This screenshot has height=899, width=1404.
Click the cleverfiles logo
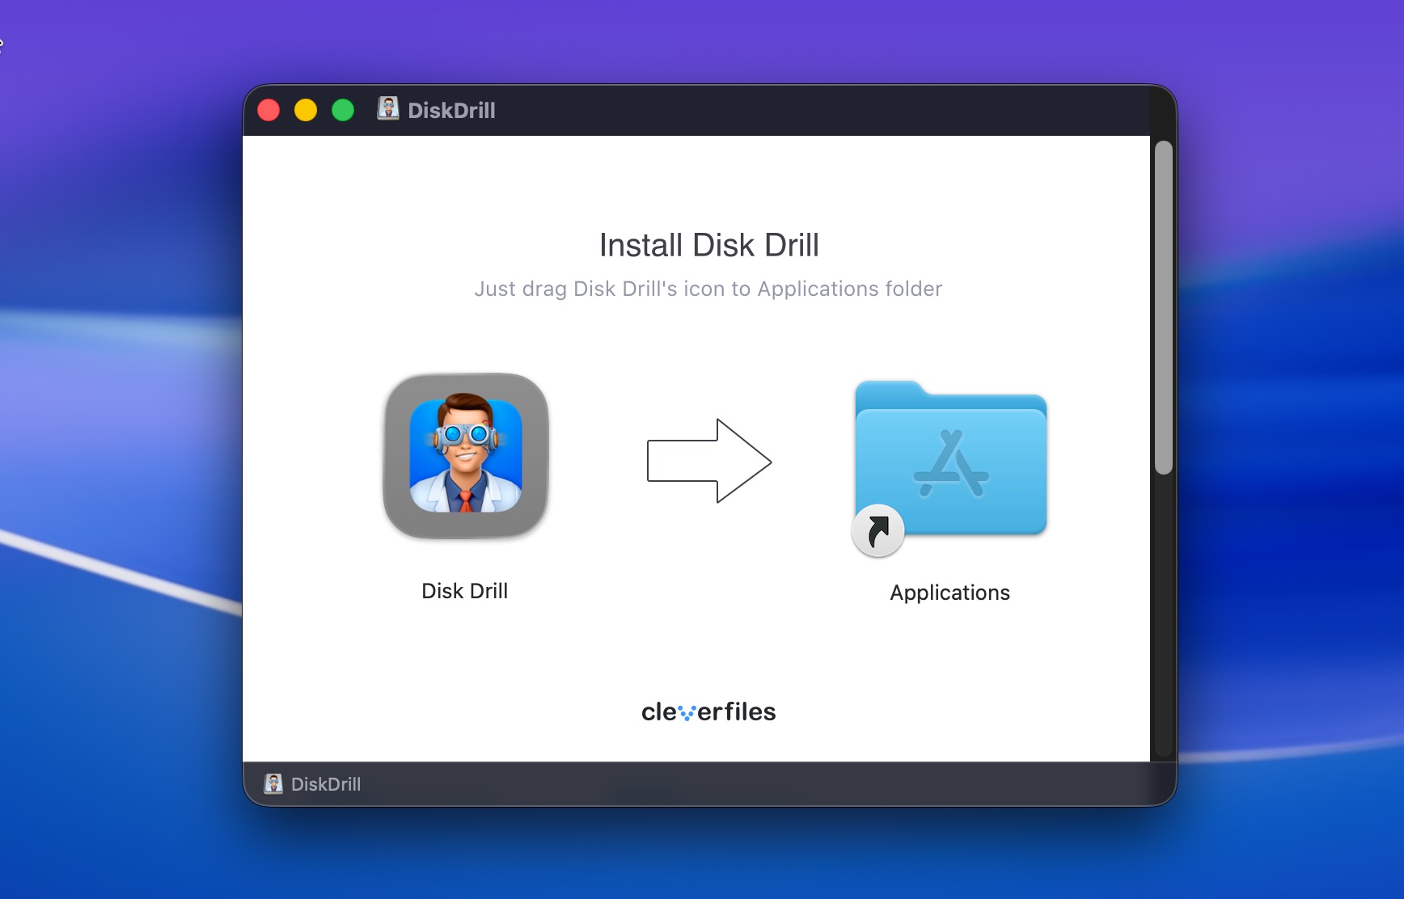coord(708,711)
